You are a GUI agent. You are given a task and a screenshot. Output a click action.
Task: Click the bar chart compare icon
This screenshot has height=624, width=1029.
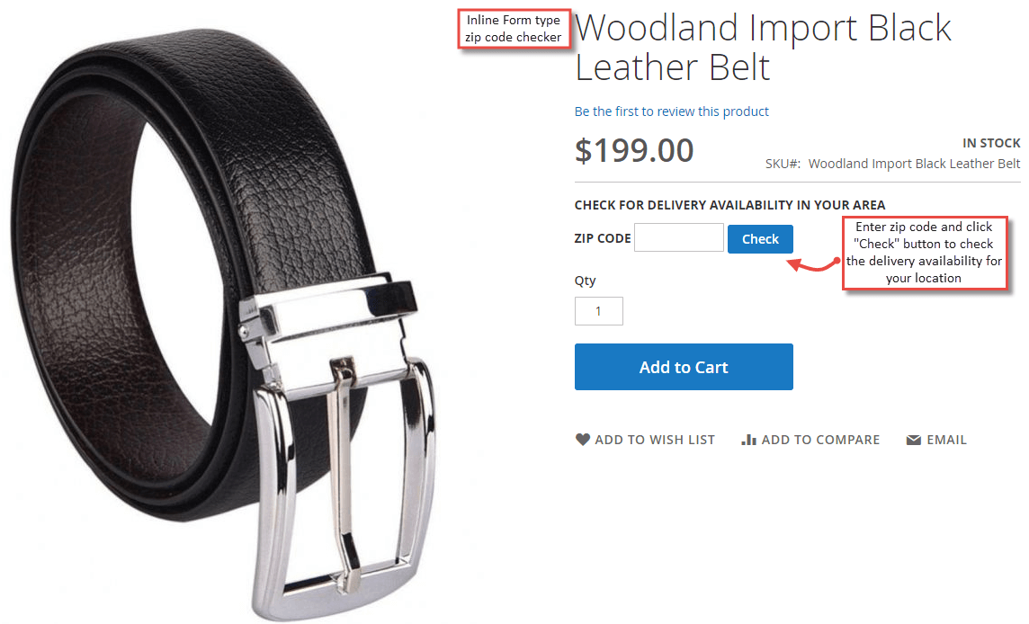coord(748,440)
